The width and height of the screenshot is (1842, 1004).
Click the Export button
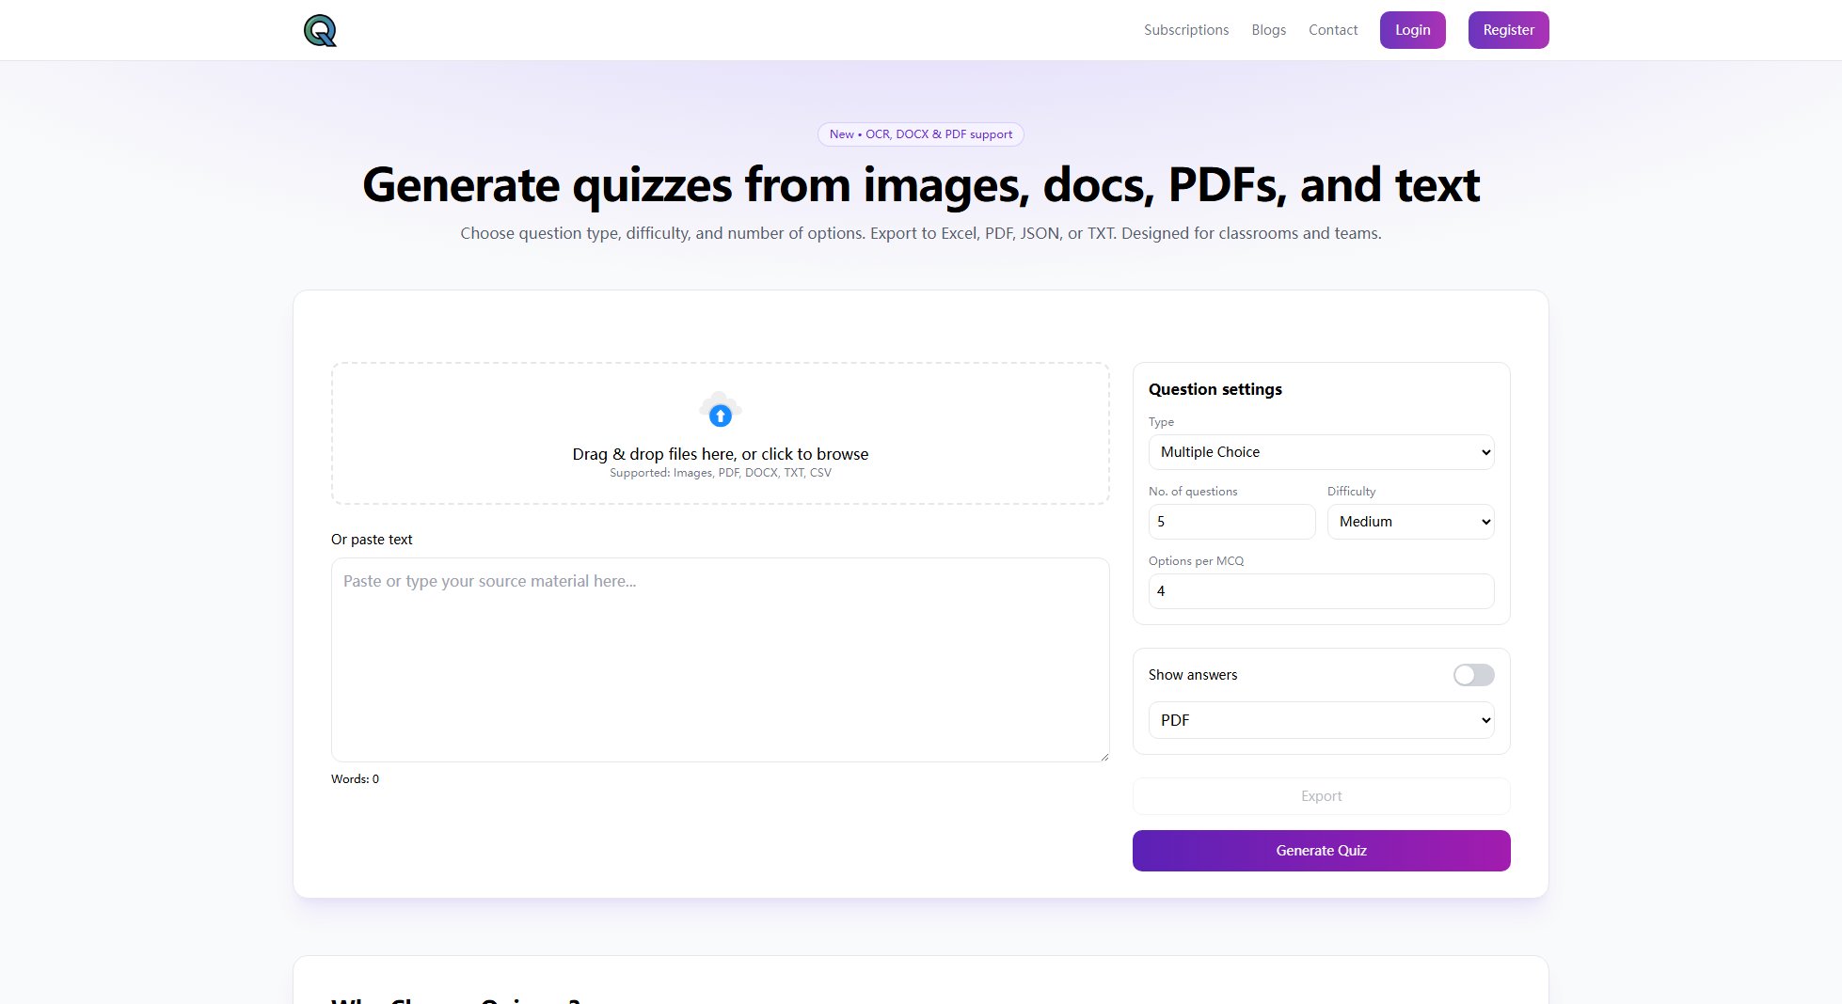pyautogui.click(x=1321, y=796)
